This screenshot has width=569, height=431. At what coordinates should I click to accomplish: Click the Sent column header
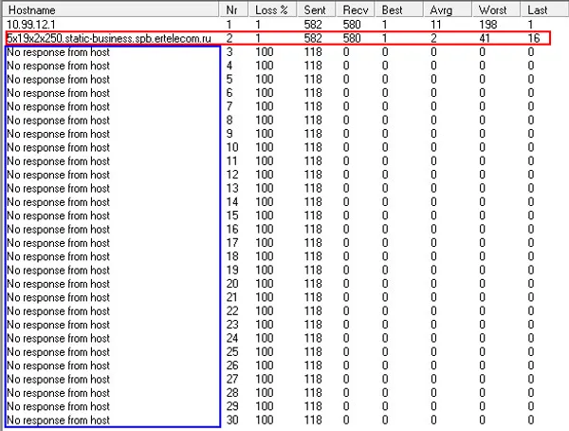[316, 9]
